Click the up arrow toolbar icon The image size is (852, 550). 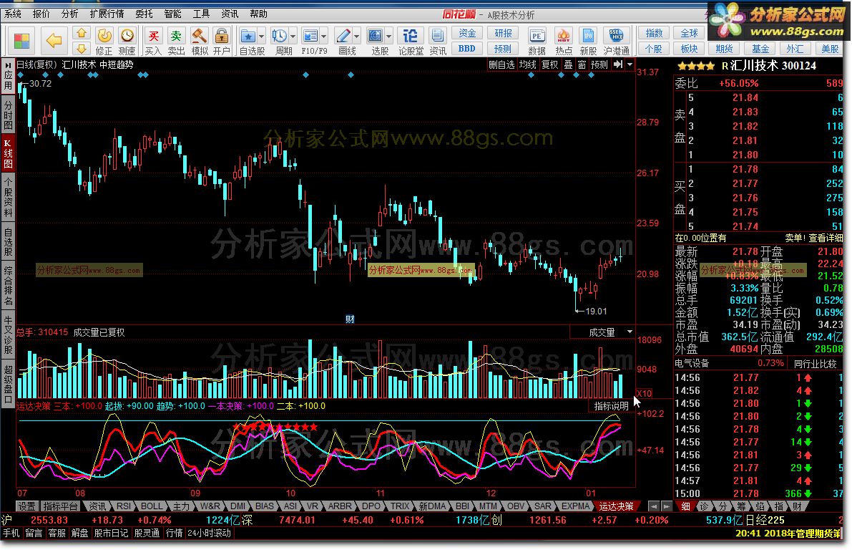pyautogui.click(x=82, y=33)
